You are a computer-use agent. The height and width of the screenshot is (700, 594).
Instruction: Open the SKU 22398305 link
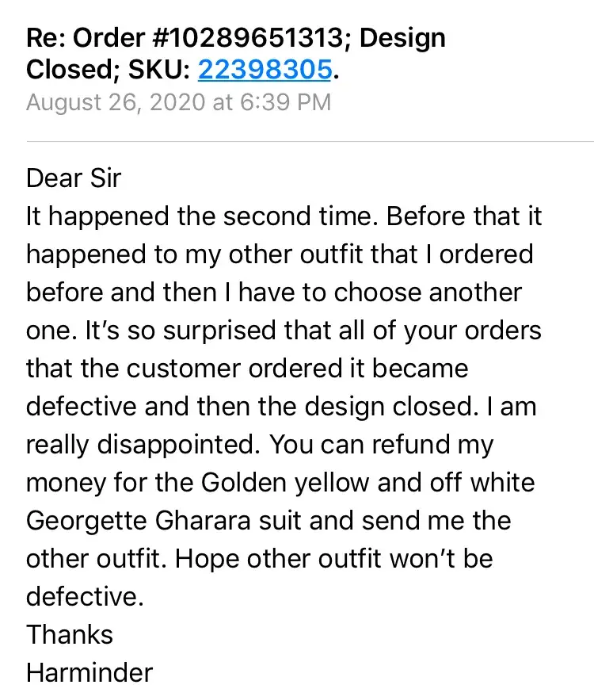(x=264, y=70)
